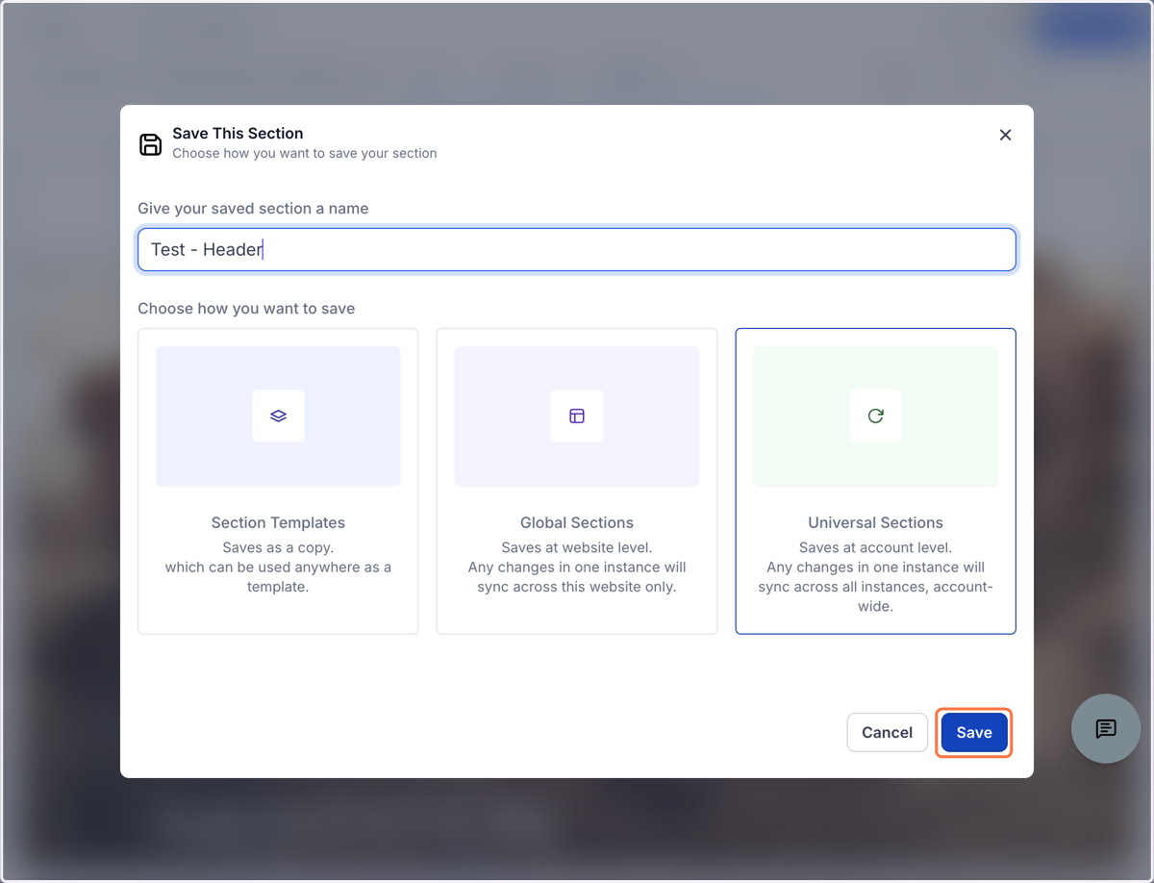The width and height of the screenshot is (1154, 883).
Task: Click 'Saves as a copy.' description
Action: [278, 548]
